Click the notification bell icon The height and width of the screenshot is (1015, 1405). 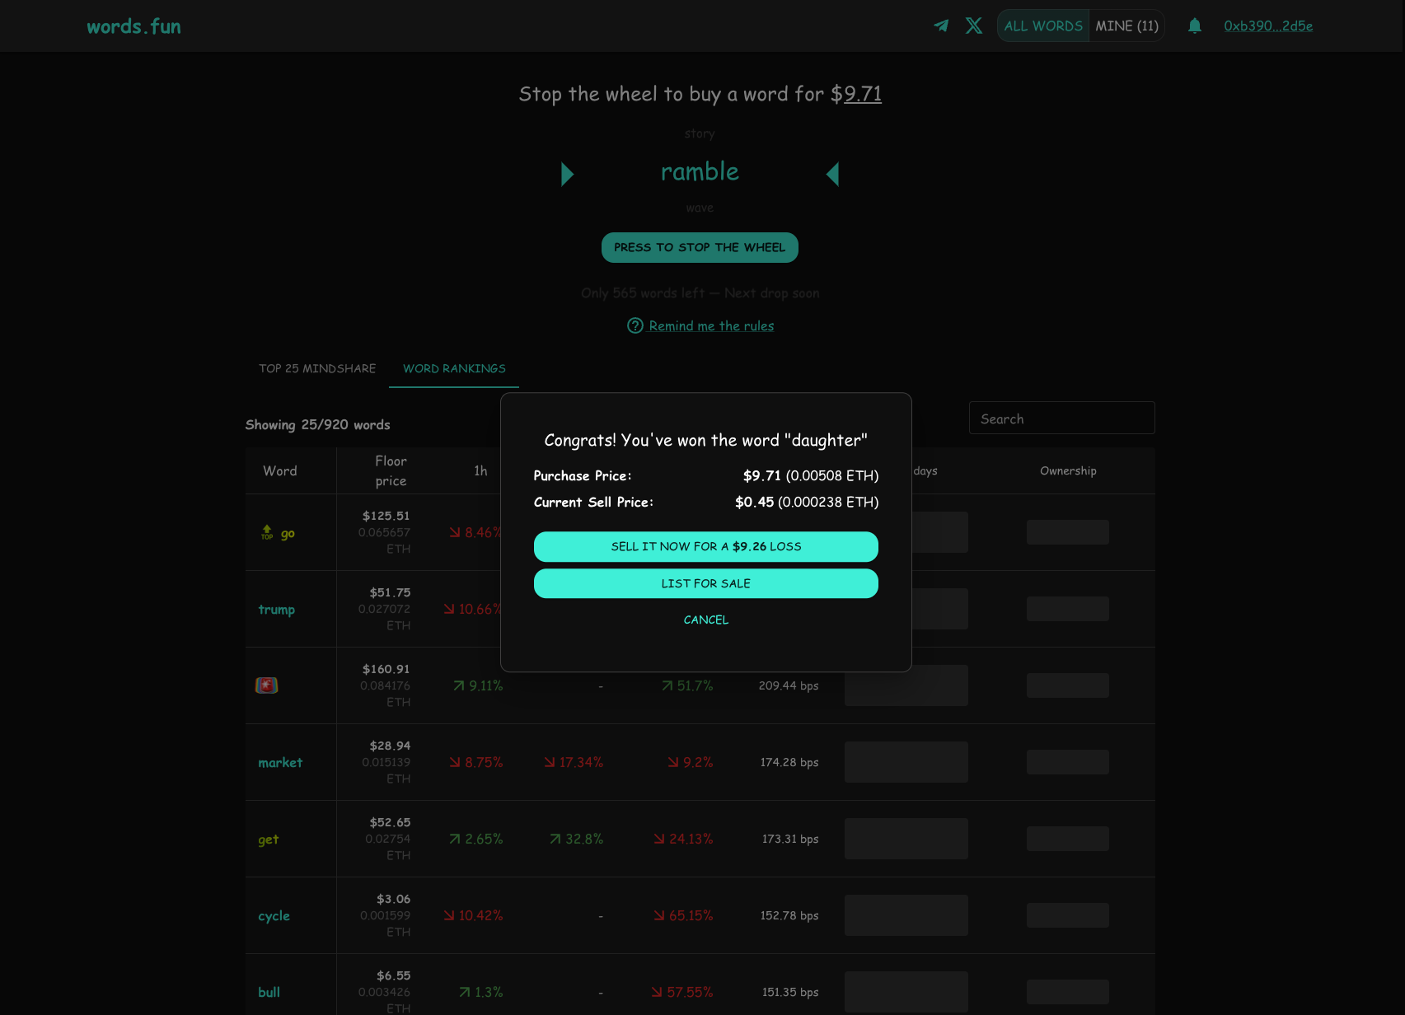click(1195, 26)
